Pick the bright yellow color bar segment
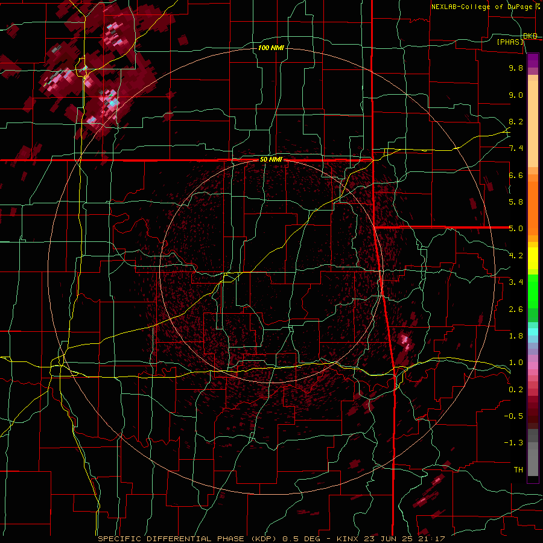Image resolution: width=543 pixels, height=543 pixels. (533, 258)
